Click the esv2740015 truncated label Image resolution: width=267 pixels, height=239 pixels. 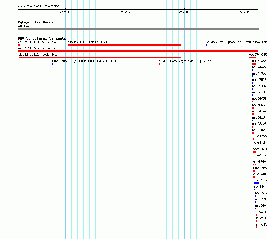[258, 55]
